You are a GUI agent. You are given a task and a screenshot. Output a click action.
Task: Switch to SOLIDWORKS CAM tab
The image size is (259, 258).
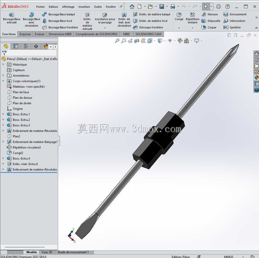(x=148, y=34)
